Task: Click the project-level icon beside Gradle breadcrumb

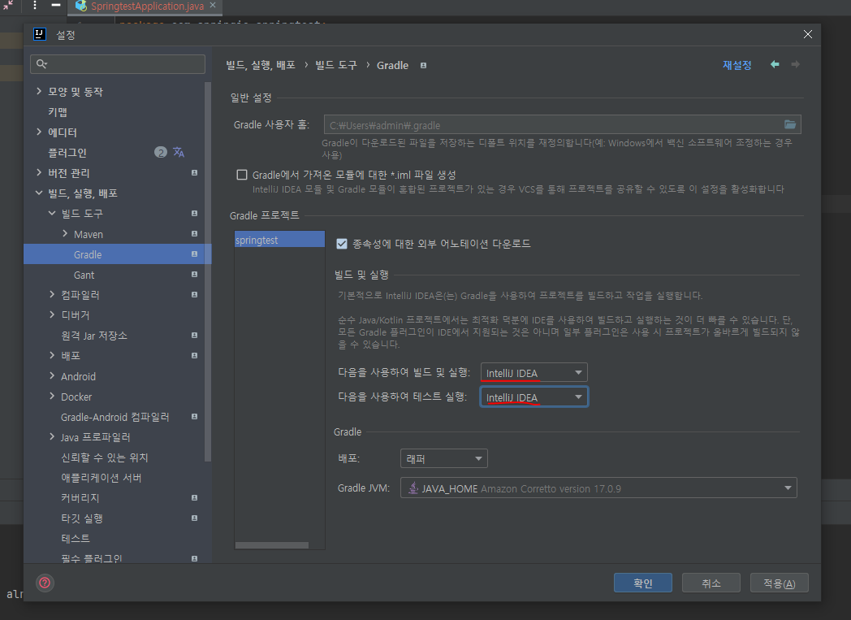Action: (x=423, y=65)
